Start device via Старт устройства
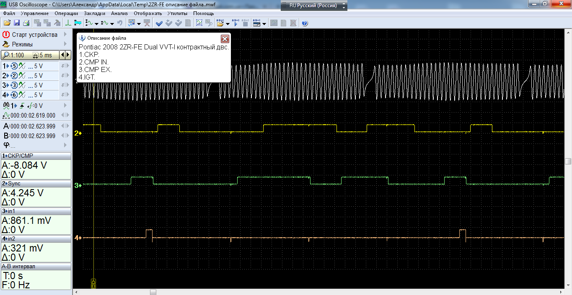Screen dimensions: 572x295 click(34, 35)
